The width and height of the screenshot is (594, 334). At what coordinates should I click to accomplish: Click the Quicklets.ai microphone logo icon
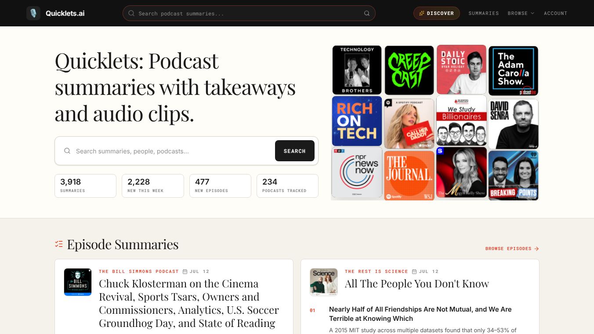(33, 13)
